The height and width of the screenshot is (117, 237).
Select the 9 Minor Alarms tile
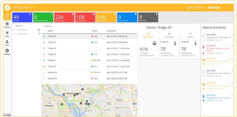click(x=127, y=17)
